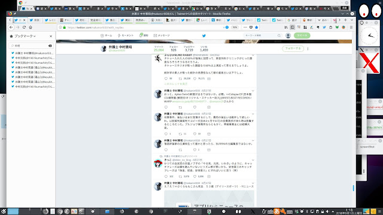383x215 pixels.
Task: Click the Twitter bird extension icon in Firefox toolbar
Action: pos(324,27)
